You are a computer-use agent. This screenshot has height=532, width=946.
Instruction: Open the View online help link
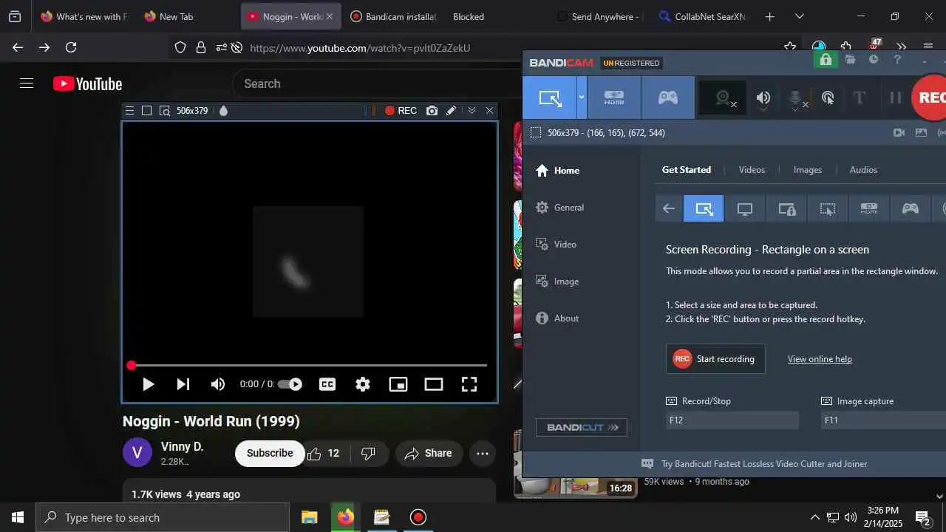[820, 359]
